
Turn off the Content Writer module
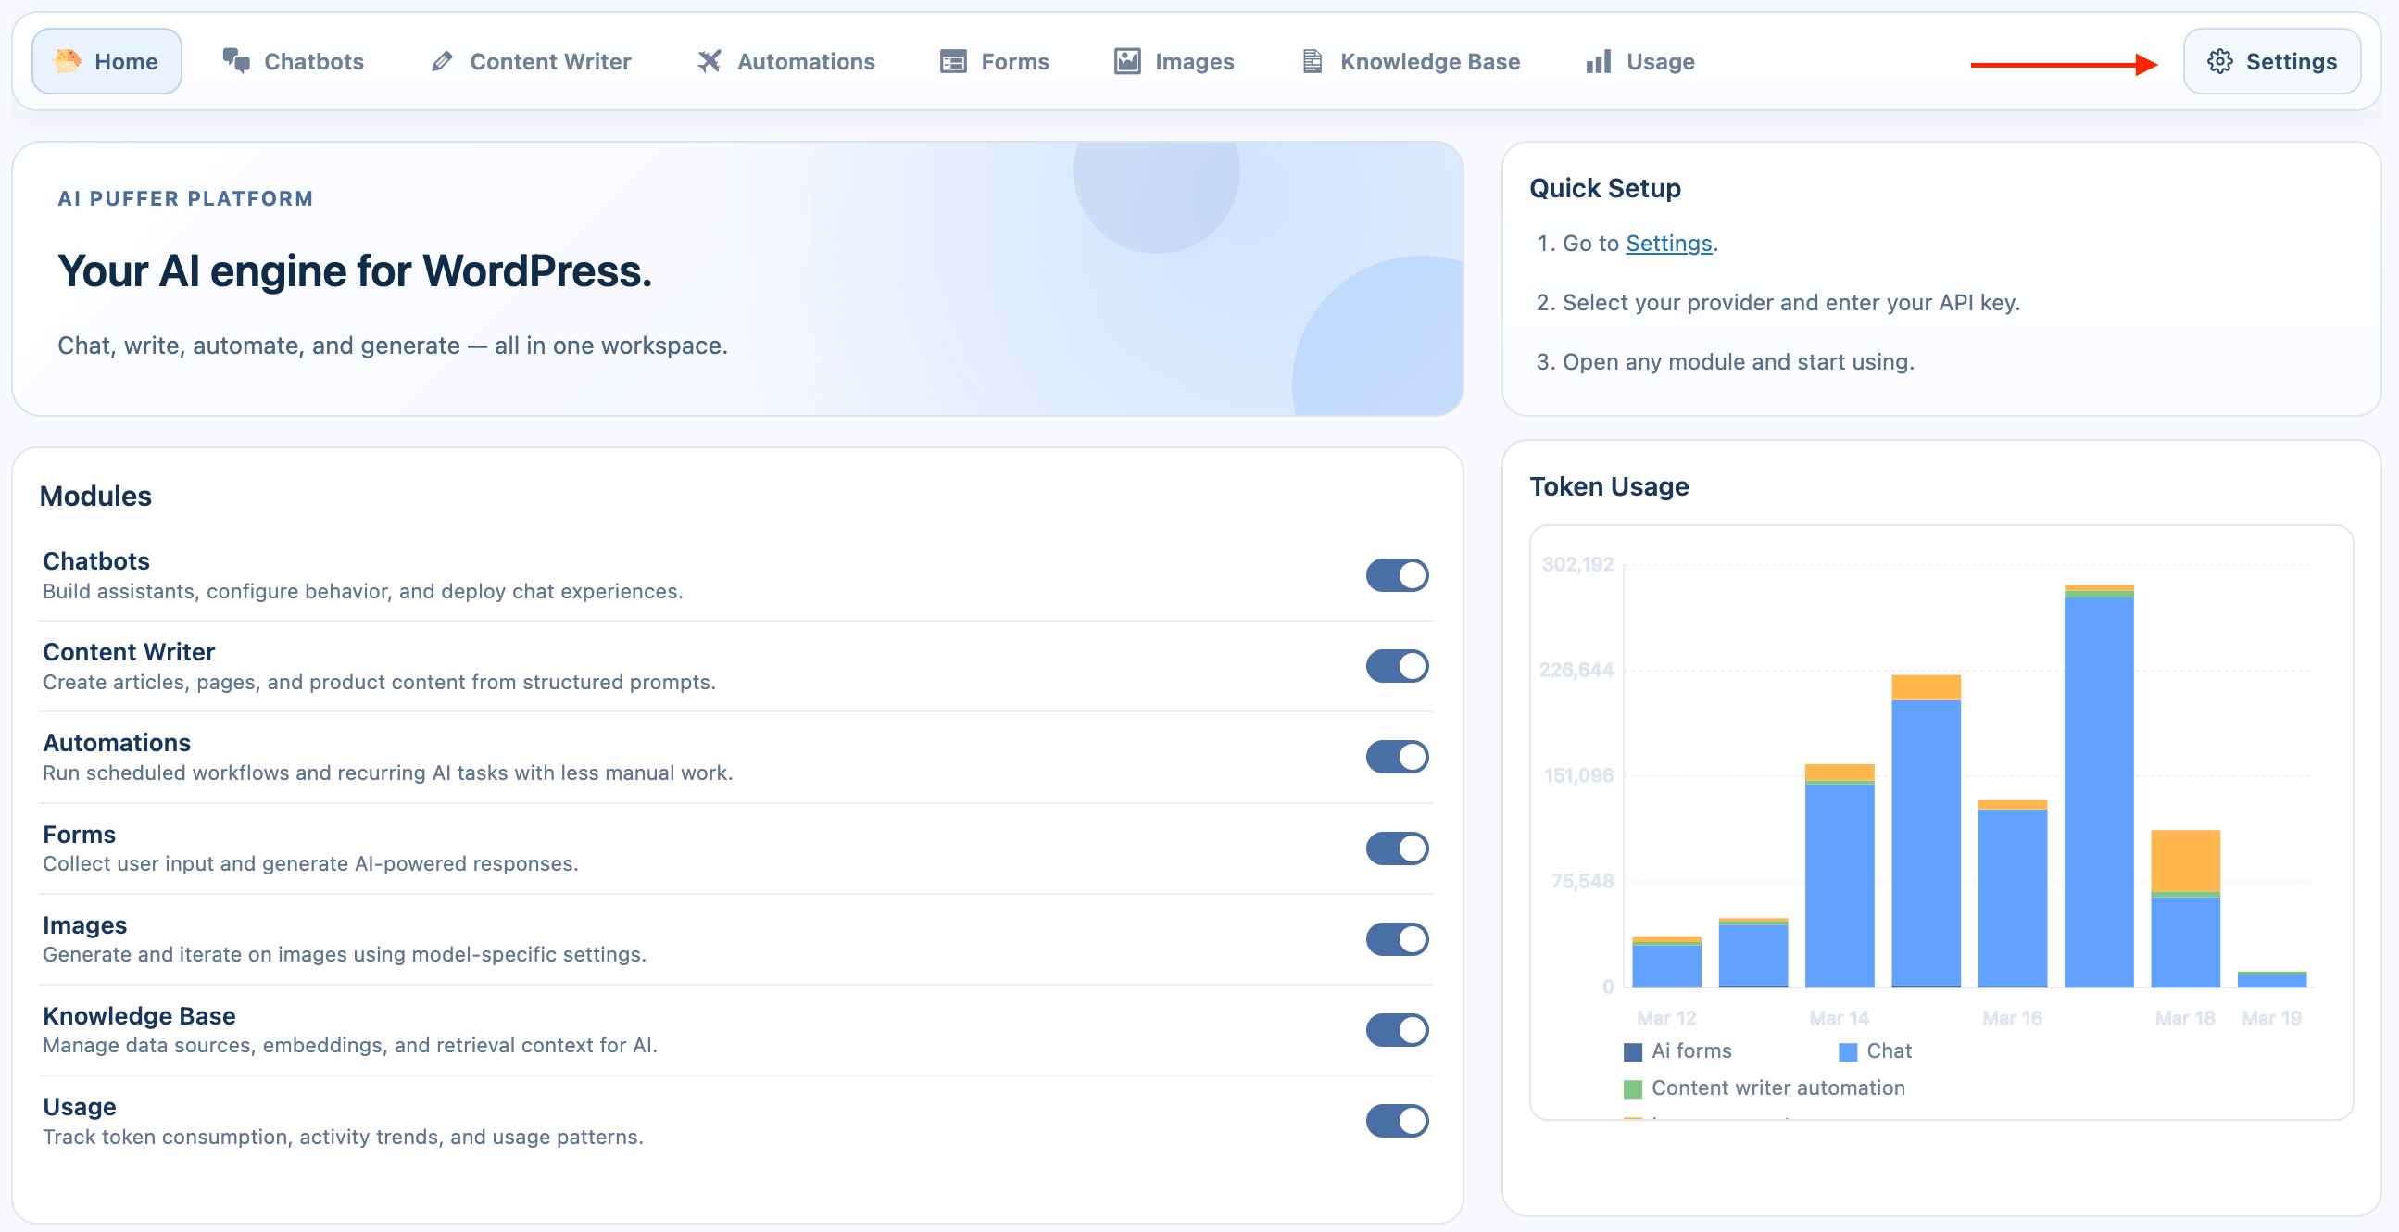(1396, 667)
